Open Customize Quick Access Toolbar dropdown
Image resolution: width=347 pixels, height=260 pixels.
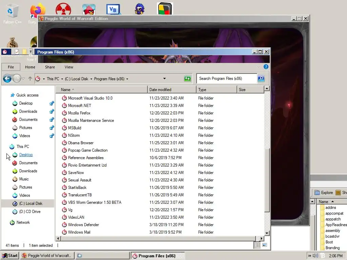pyautogui.click(x=30, y=52)
